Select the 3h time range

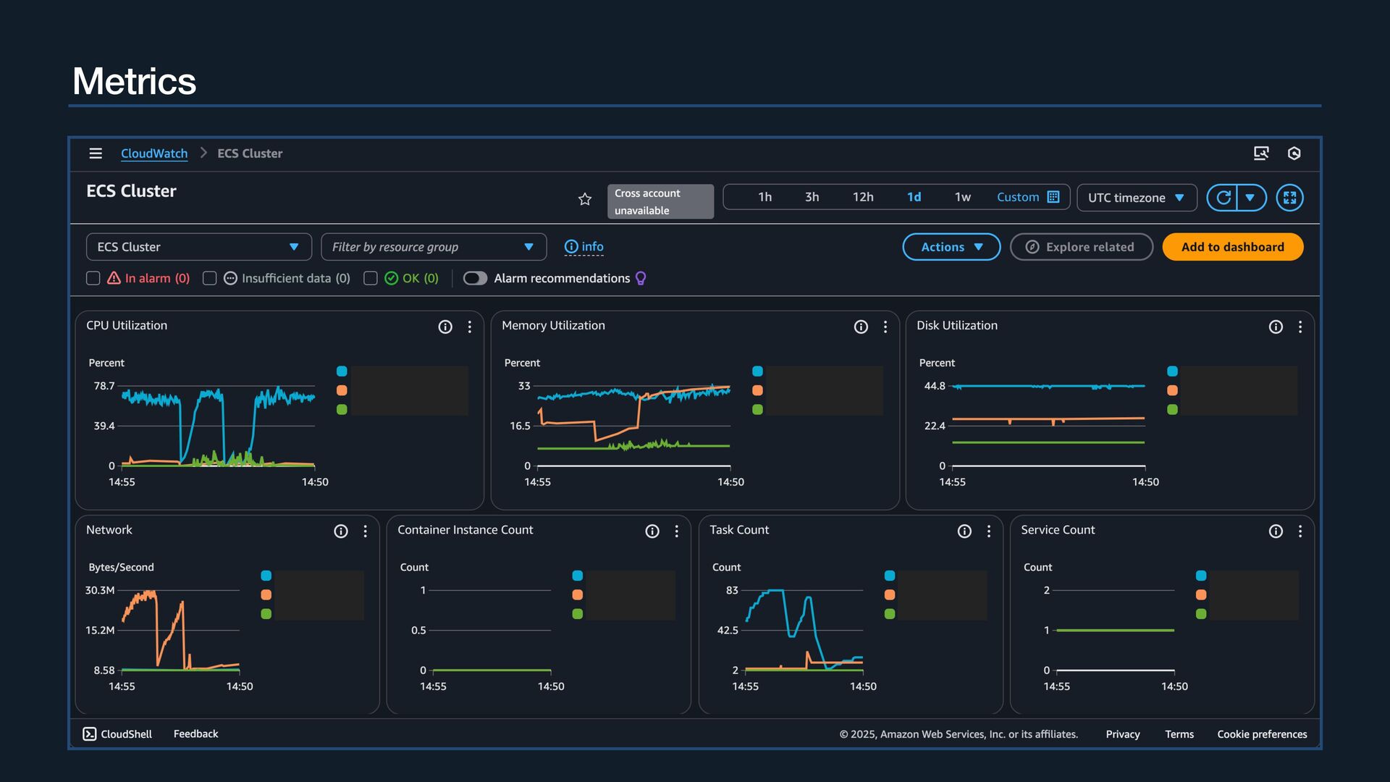pos(812,197)
